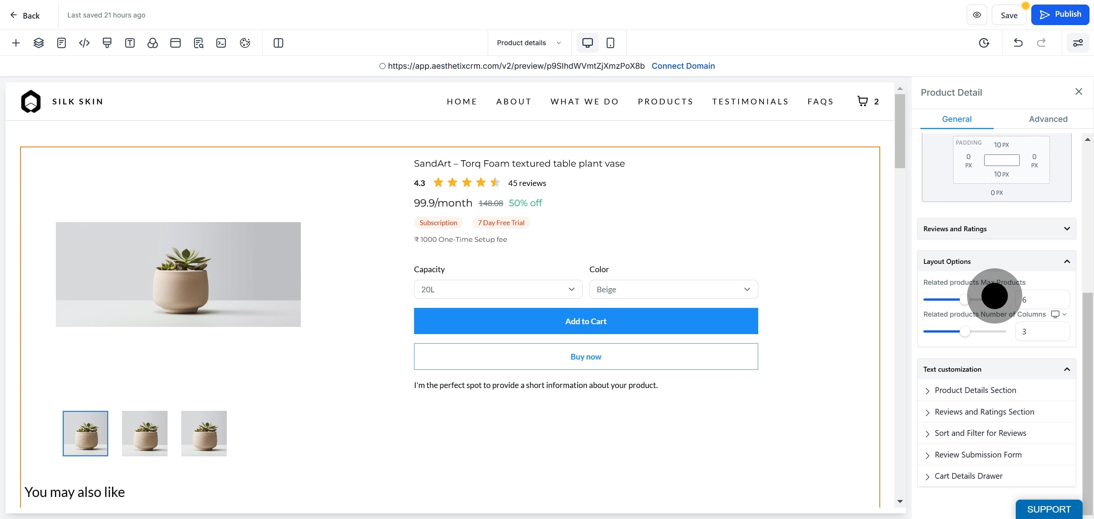The width and height of the screenshot is (1094, 519).
Task: Open WHAT WE DO nav item
Action: coord(584,101)
